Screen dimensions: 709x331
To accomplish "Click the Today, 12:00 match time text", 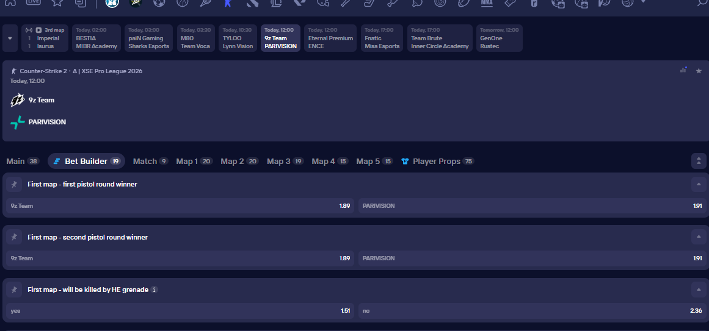I will tap(27, 81).
